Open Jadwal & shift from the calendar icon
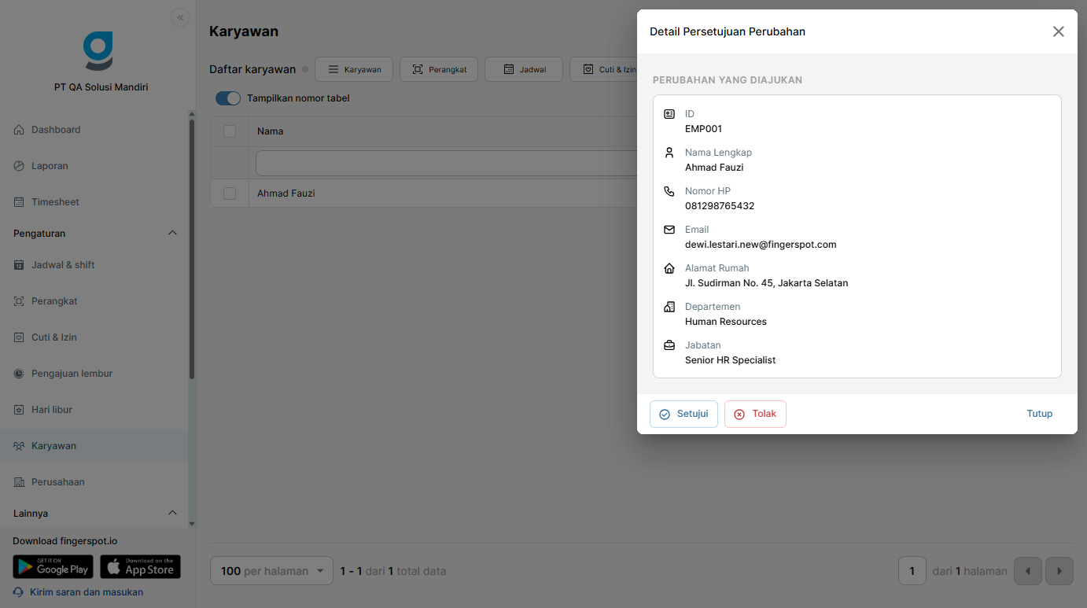Screen dimensions: 1087x608 tap(19, 265)
